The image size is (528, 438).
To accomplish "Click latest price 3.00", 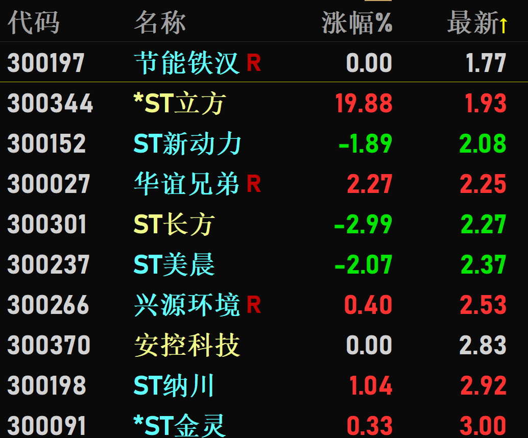I will point(483,426).
